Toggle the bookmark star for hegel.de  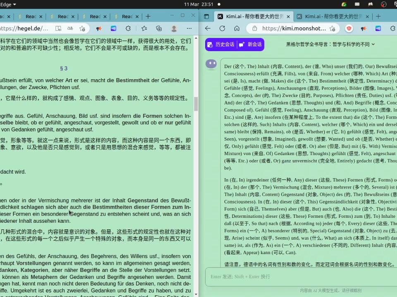point(82,29)
